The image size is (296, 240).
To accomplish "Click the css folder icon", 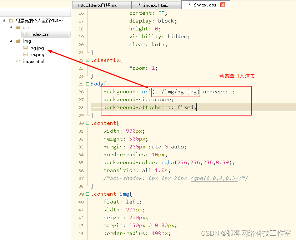I will pyautogui.click(x=18, y=28).
